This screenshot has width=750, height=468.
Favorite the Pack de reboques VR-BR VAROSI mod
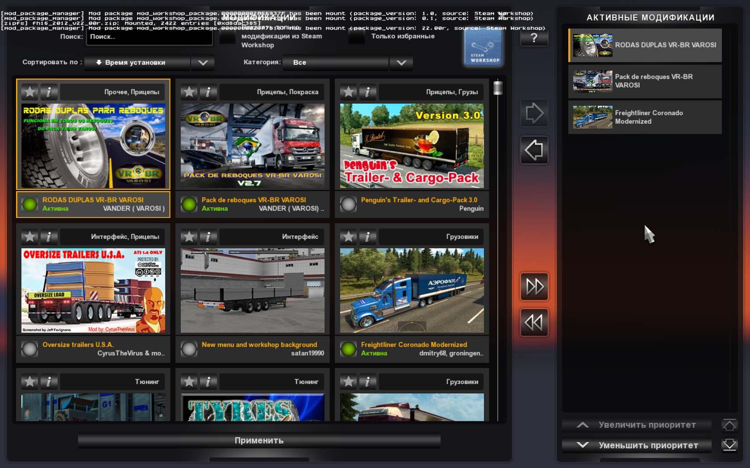point(189,92)
